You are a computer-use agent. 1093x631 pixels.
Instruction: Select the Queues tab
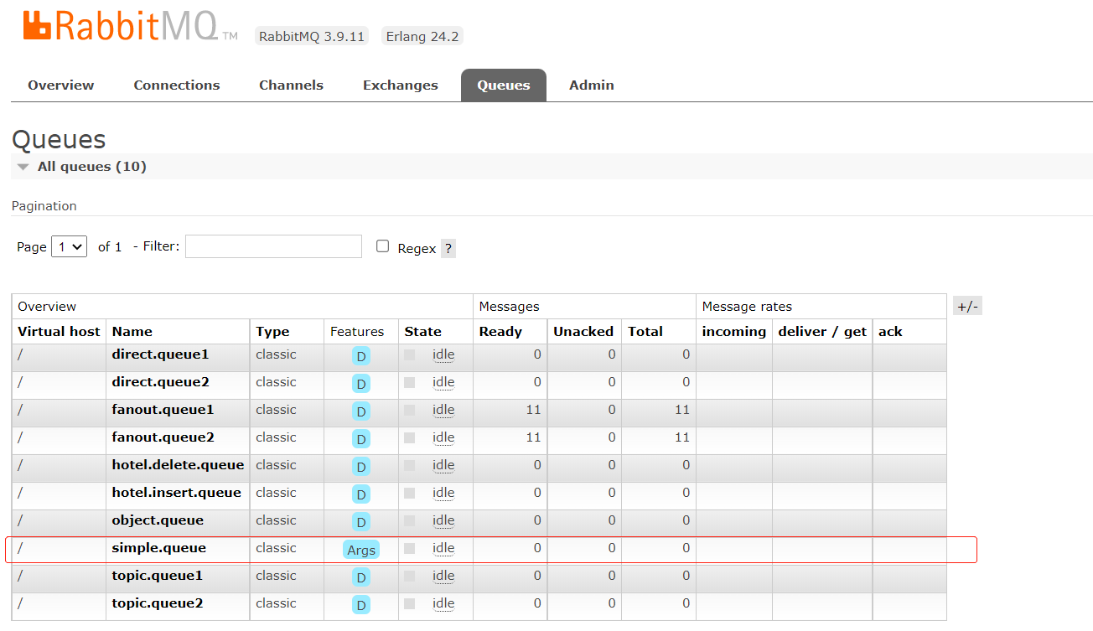coord(504,85)
